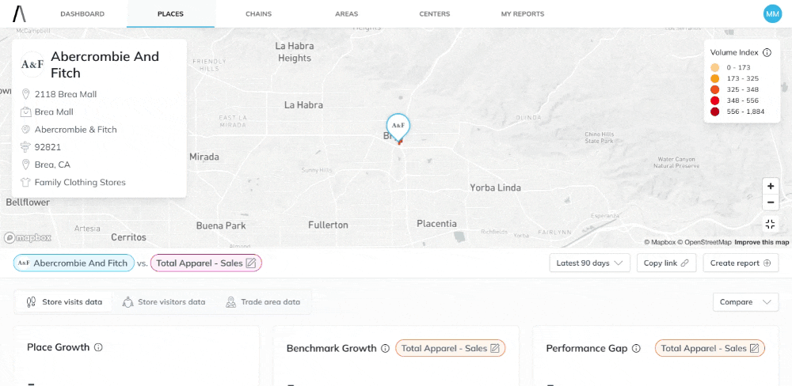792x386 pixels.
Task: Click the Benchmark Growth info icon
Action: [385, 348]
